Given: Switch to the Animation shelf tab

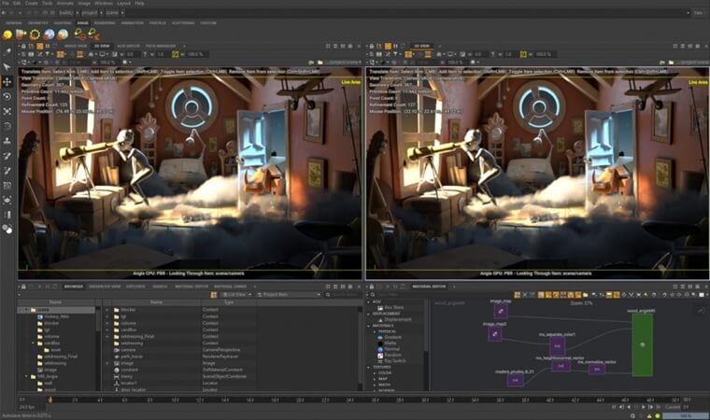Looking at the screenshot, I should 133,22.
